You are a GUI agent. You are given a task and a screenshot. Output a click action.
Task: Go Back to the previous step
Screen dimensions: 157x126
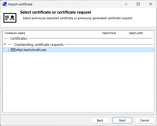coord(100,120)
